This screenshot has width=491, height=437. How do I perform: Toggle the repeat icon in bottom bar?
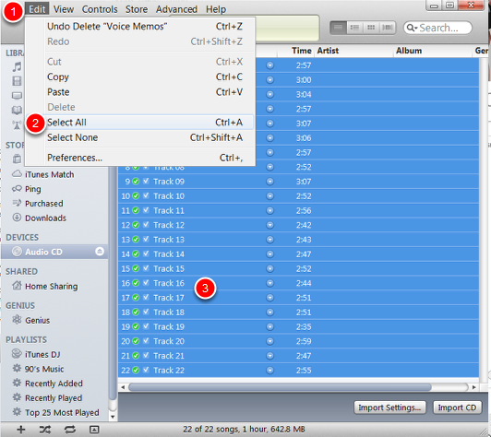pos(70,430)
